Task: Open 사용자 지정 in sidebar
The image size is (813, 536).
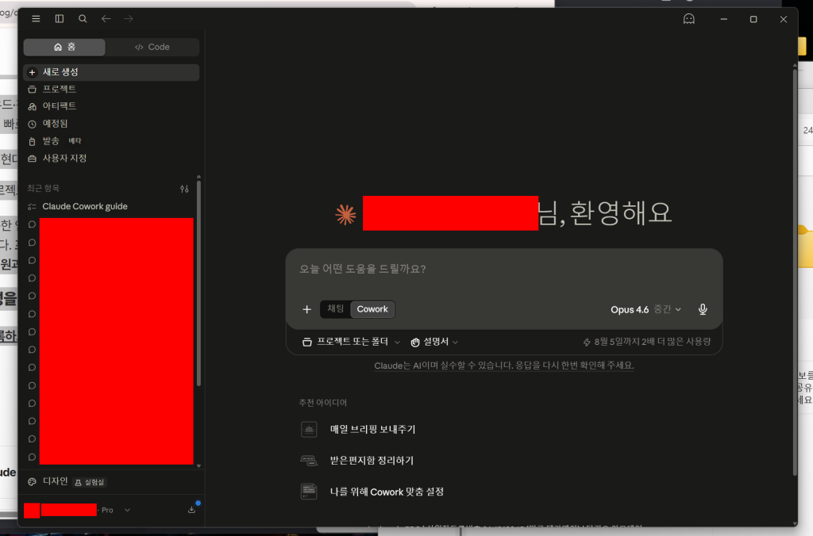Action: [111, 159]
